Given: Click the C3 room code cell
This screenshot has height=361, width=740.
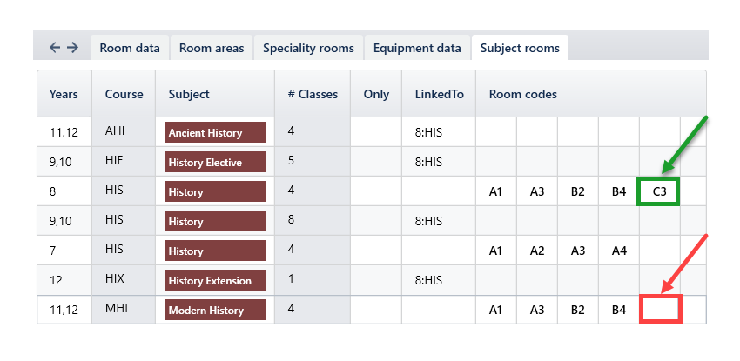Looking at the screenshot, I should pyautogui.click(x=659, y=191).
